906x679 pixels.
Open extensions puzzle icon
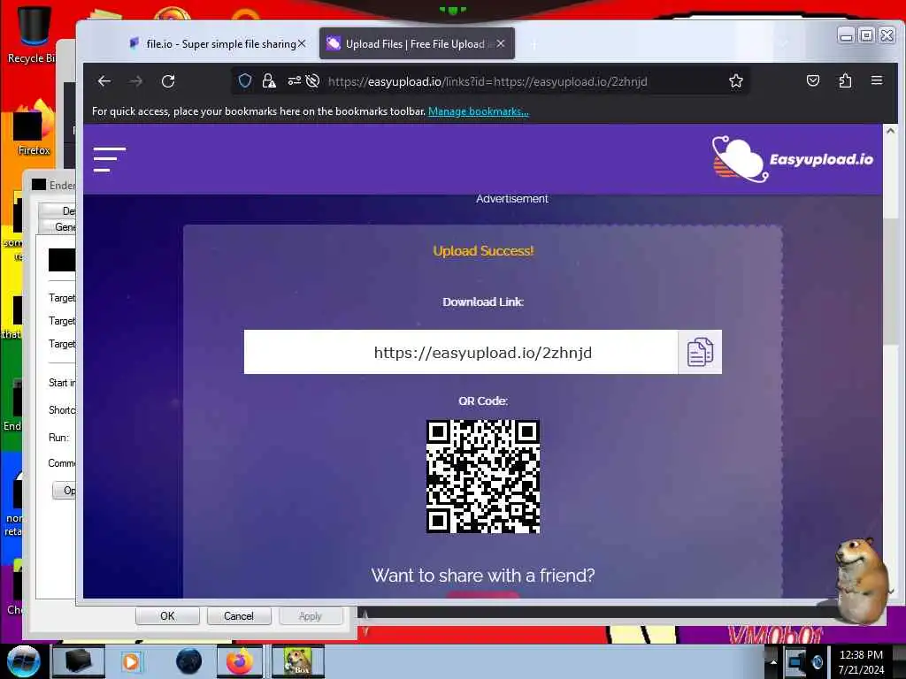coord(845,80)
